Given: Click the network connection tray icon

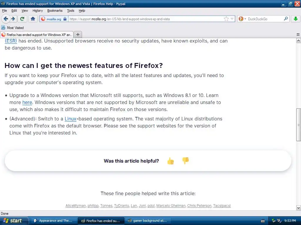Looking at the screenshot, I should coord(274,221).
